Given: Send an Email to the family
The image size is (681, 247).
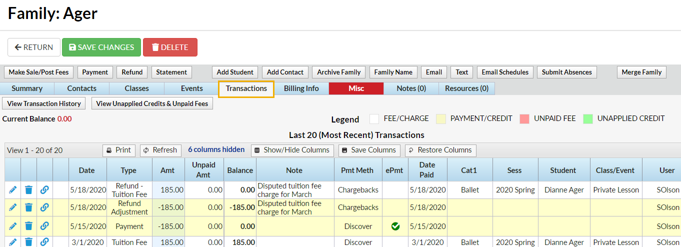Looking at the screenshot, I should [434, 72].
